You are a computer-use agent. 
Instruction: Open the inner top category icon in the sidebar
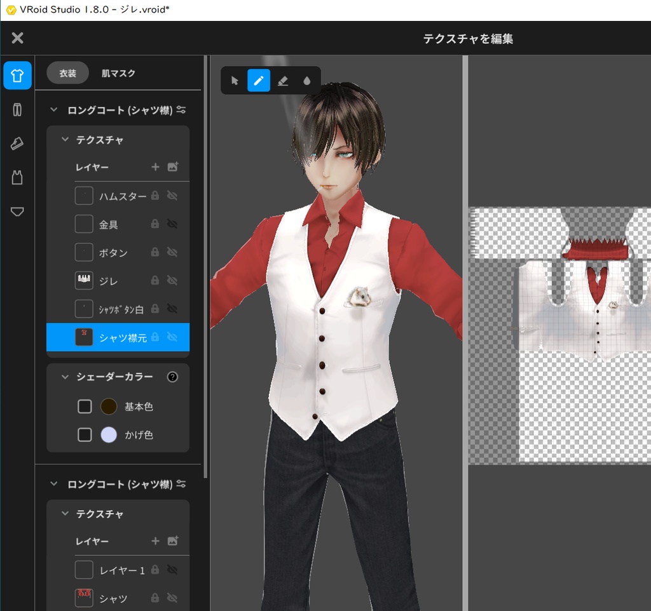(x=17, y=178)
